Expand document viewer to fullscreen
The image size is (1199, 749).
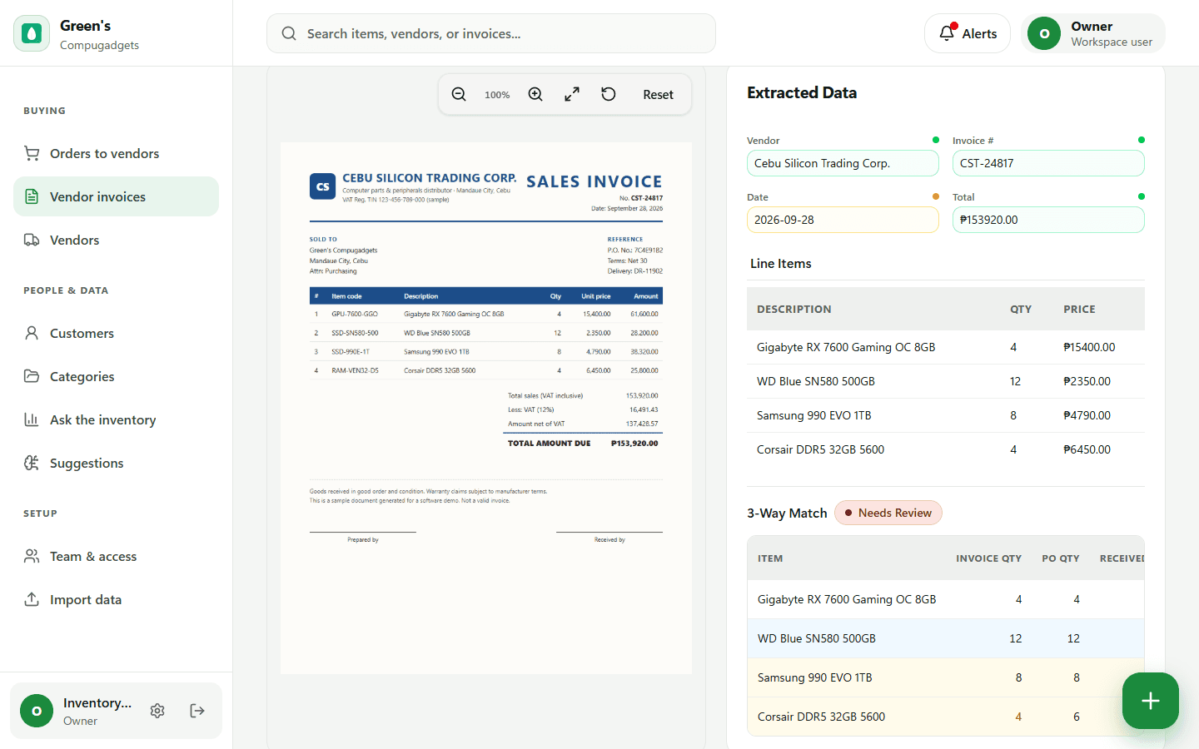point(572,95)
